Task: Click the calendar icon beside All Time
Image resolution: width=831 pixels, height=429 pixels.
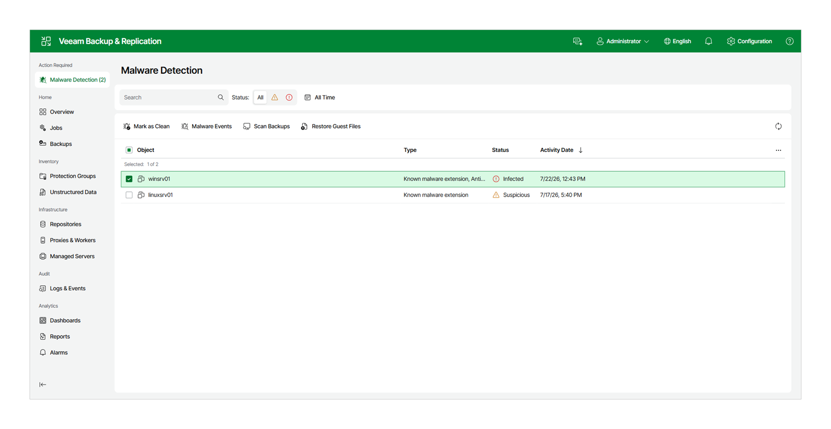Action: click(x=307, y=98)
